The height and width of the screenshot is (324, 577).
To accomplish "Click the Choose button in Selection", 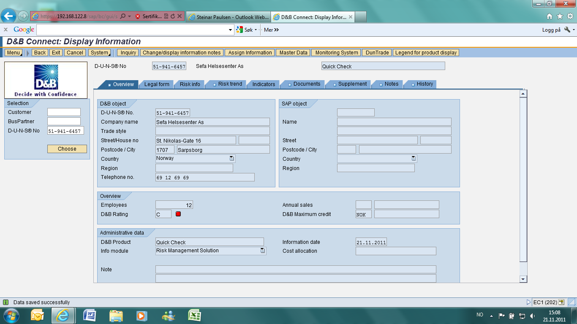I will [x=67, y=149].
